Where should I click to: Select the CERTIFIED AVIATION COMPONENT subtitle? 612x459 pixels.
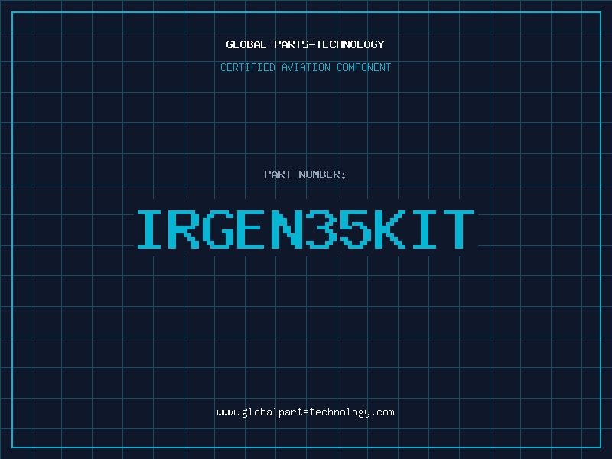[305, 67]
